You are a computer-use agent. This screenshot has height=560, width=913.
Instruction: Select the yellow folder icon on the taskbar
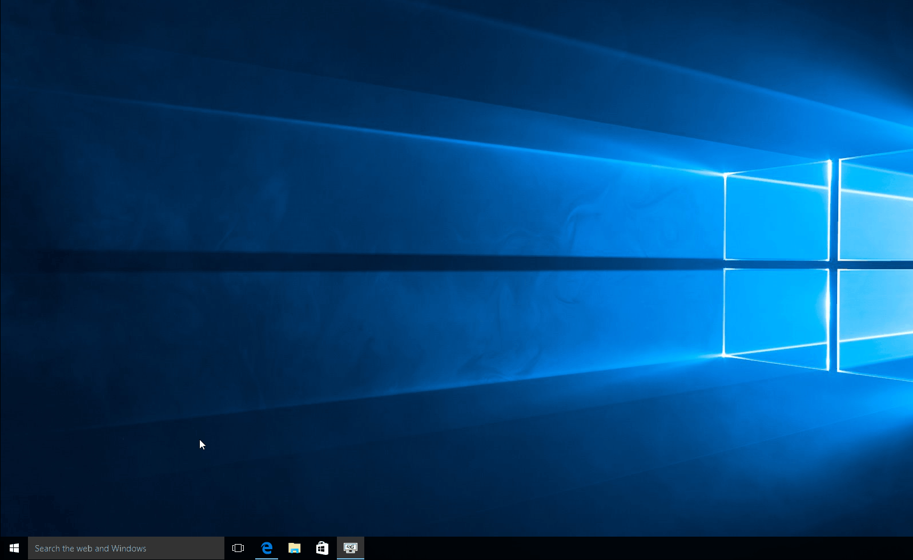point(294,548)
